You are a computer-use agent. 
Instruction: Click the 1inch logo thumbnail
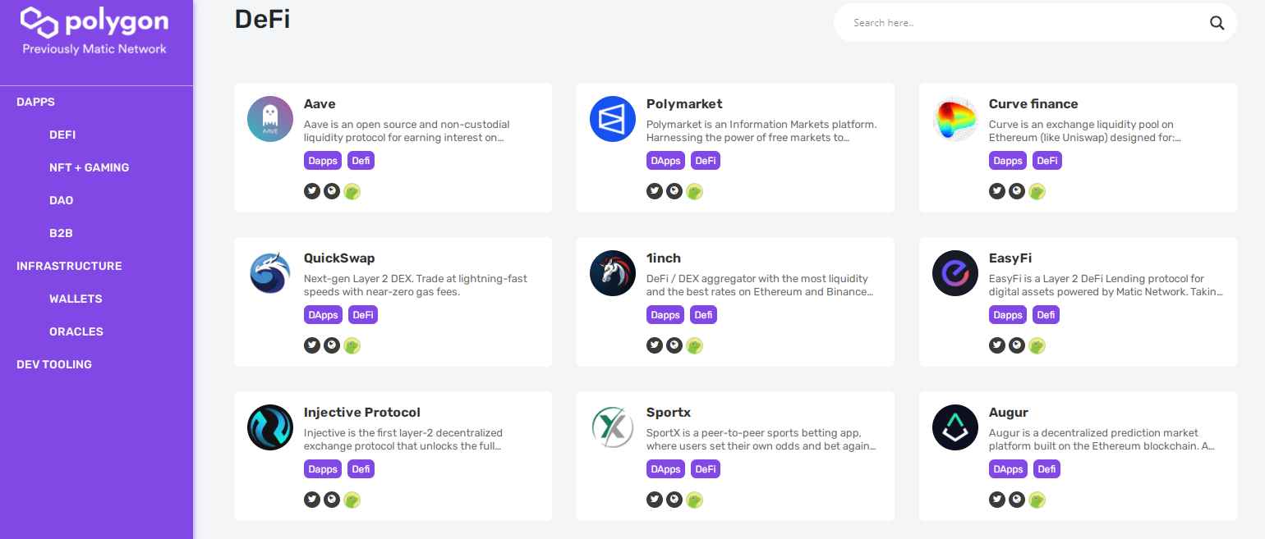pyautogui.click(x=613, y=273)
